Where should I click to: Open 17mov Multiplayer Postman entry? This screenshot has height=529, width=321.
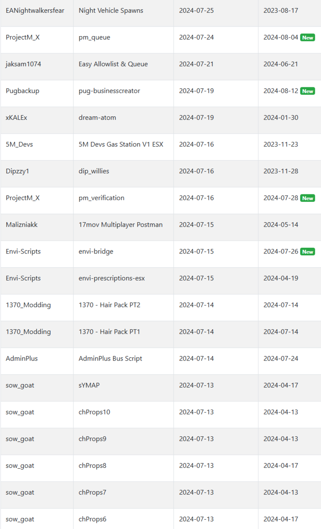(120, 225)
